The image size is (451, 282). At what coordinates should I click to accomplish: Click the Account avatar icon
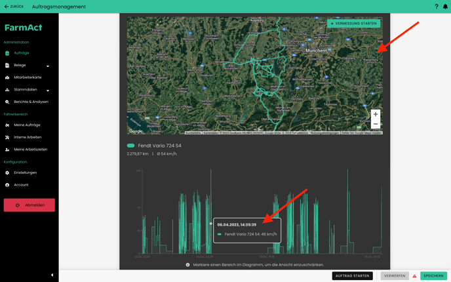coord(7,185)
